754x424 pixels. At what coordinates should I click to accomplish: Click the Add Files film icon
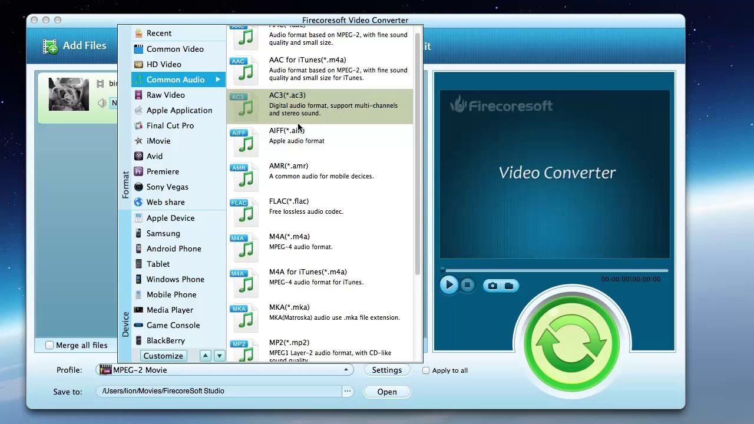(x=51, y=46)
